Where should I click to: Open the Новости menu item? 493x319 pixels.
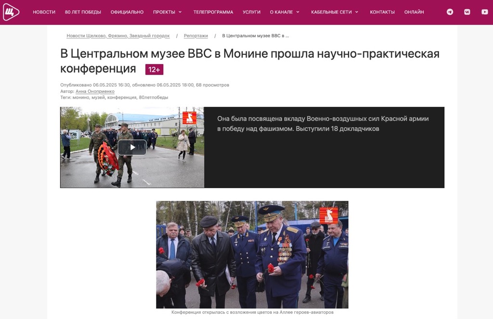click(44, 12)
